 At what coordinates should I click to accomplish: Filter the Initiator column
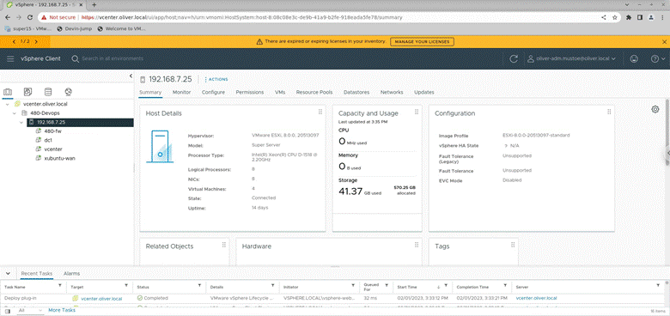coord(353,286)
